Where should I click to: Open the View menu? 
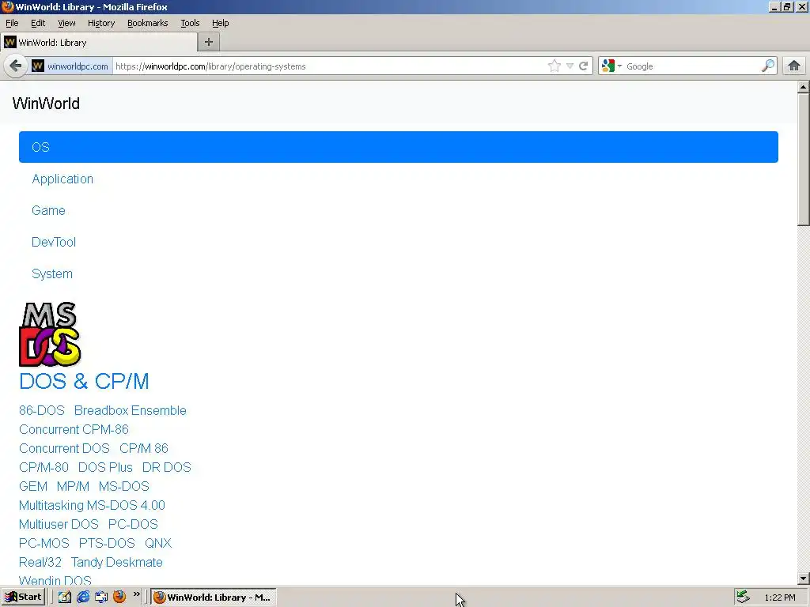pos(66,23)
